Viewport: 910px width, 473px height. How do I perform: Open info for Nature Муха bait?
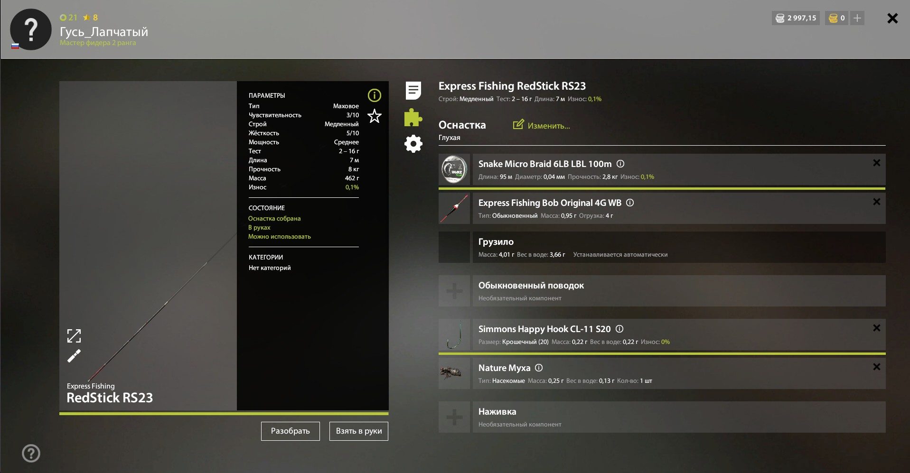click(x=539, y=368)
